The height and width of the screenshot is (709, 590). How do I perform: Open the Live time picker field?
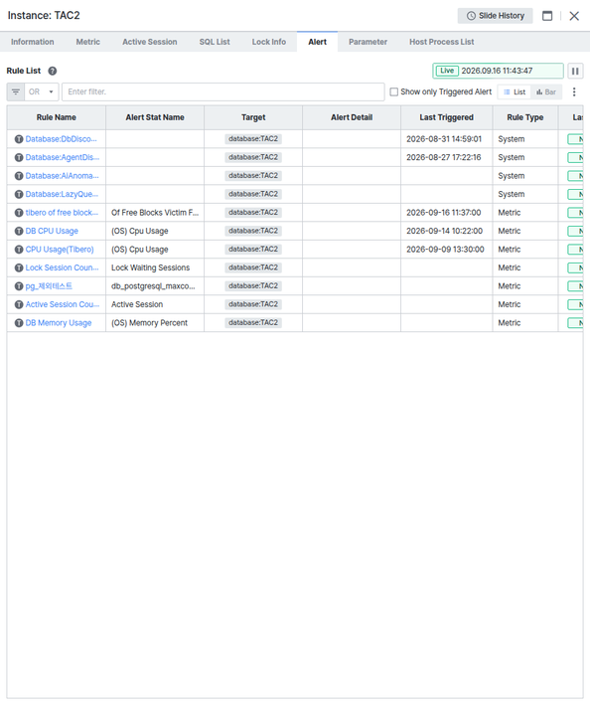(x=498, y=71)
